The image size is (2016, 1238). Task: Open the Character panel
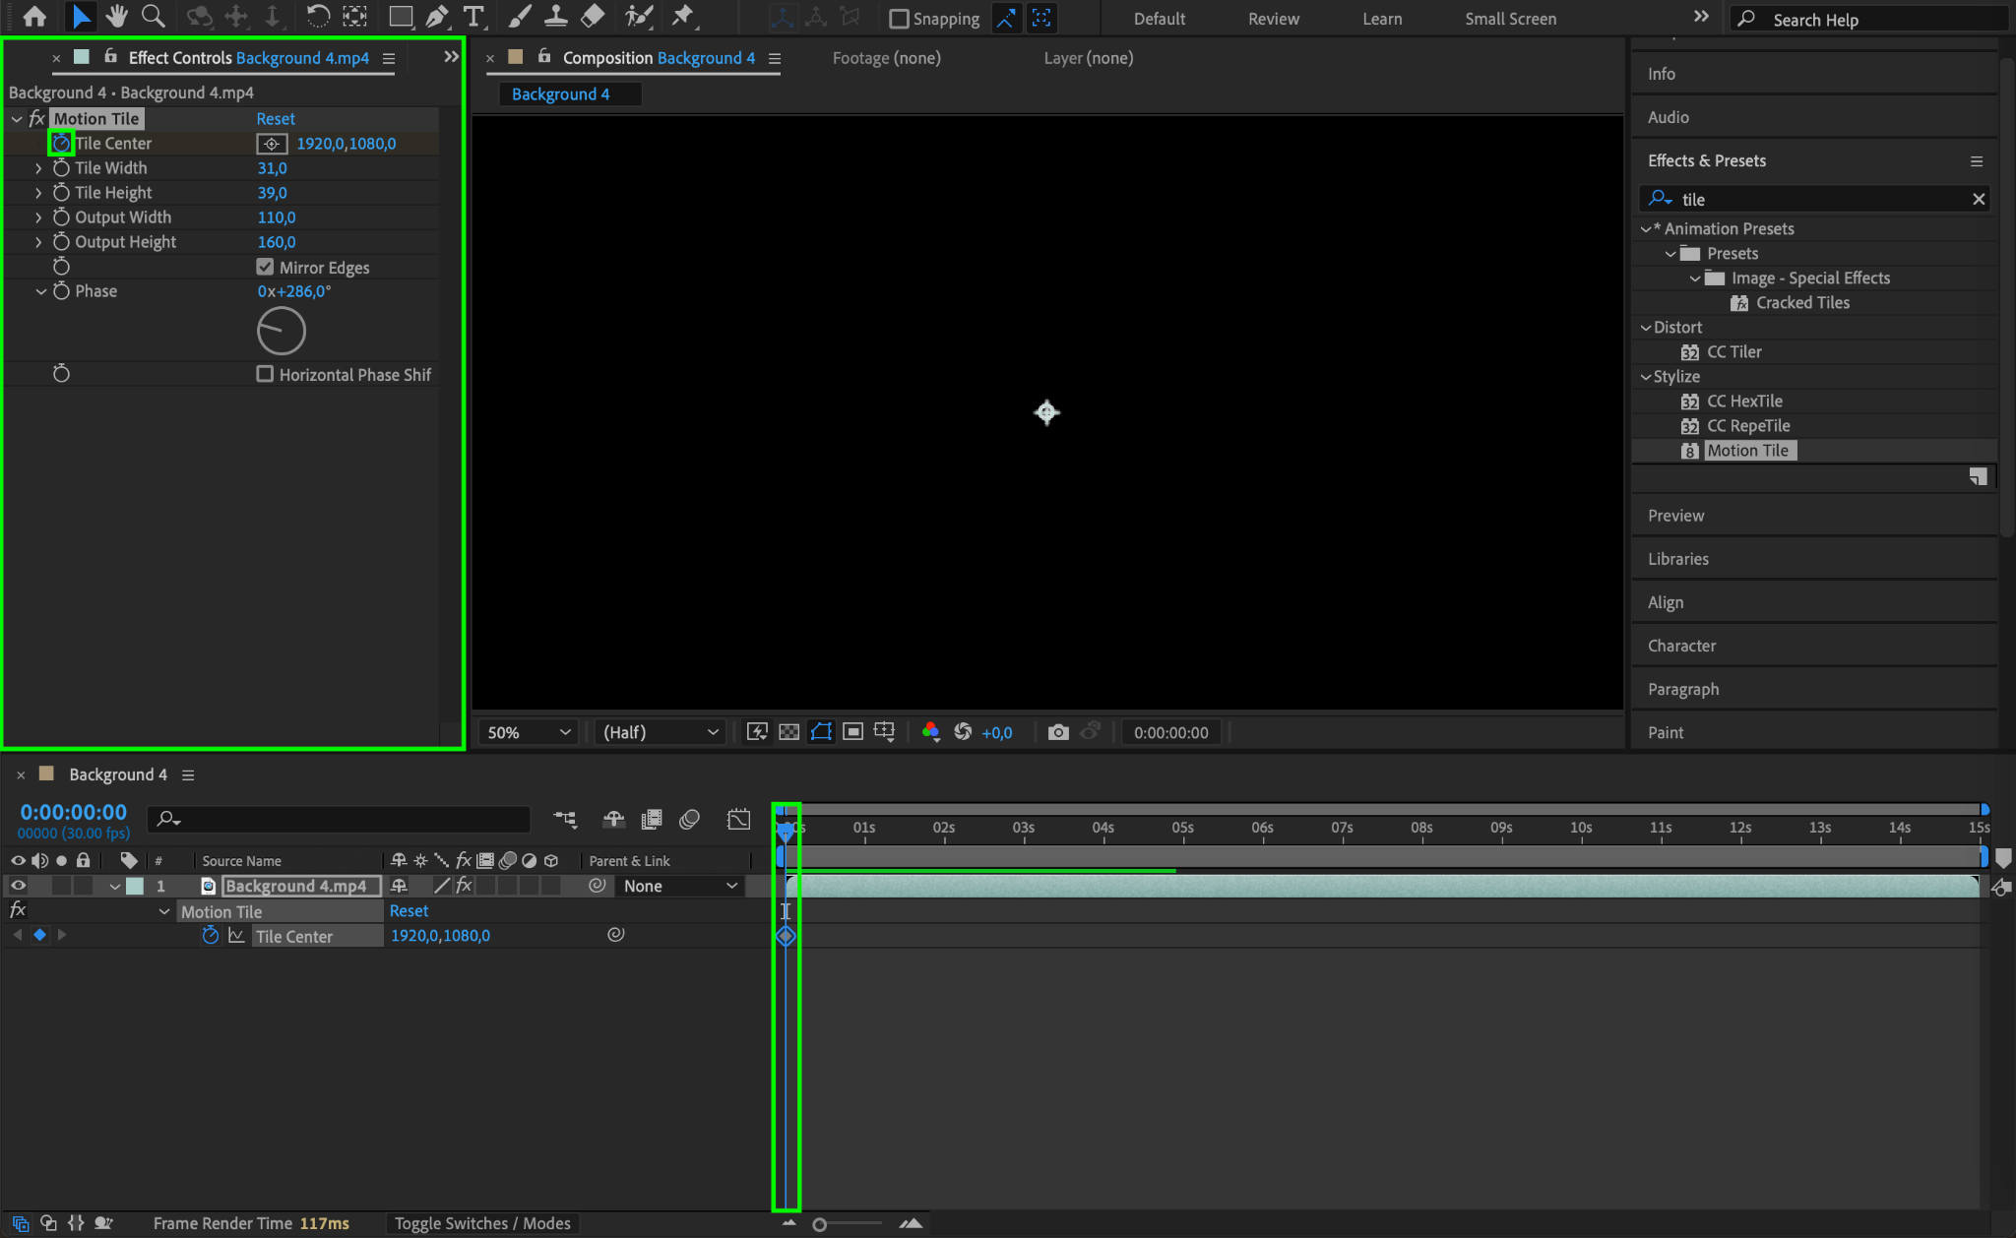click(1681, 646)
